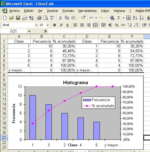
Task: Cut the selection with the scissors icon
Action: pos(60,18)
